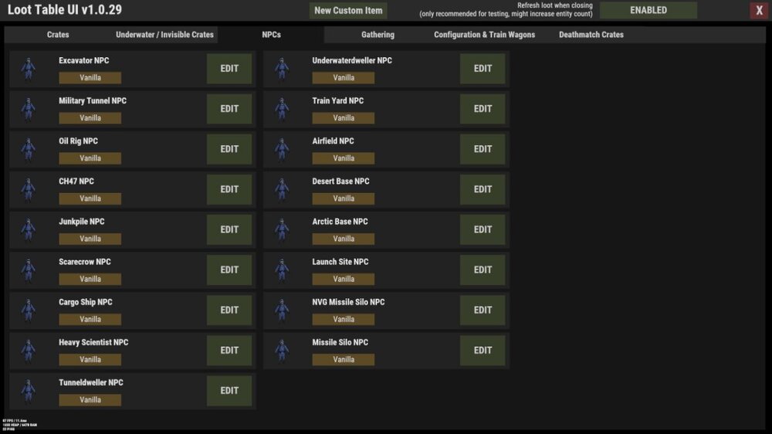
Task: Switch to Deathmatch Crates tab
Action: (591, 35)
